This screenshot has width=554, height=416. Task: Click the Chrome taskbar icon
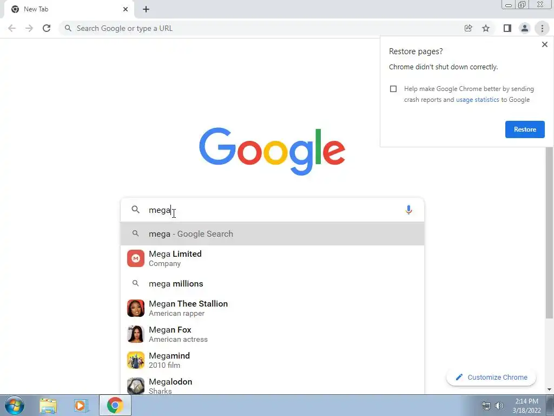point(115,405)
